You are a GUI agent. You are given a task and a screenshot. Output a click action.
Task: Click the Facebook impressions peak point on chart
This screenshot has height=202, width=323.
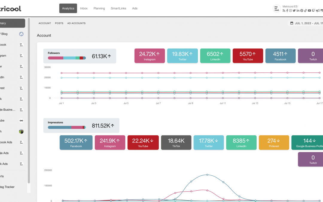point(207,174)
